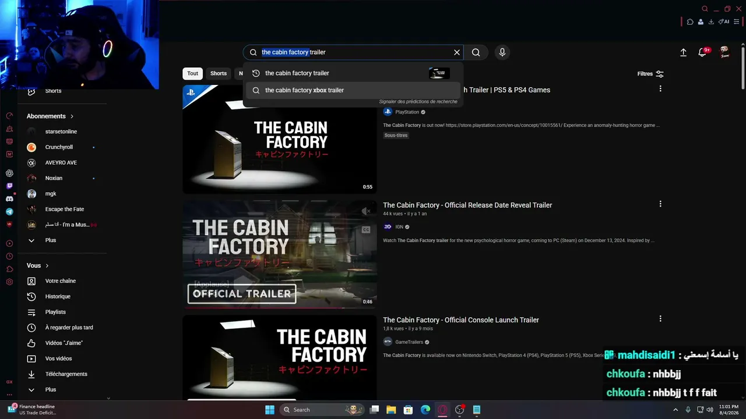Open the IGN Official Trailer video thumbnail

pyautogui.click(x=280, y=254)
